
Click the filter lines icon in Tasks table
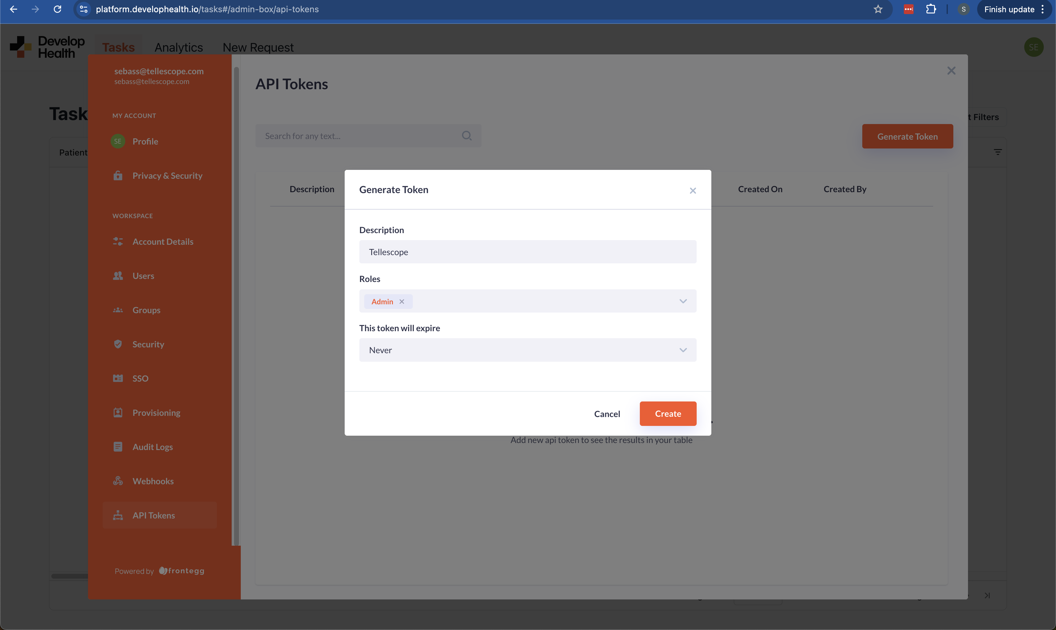(x=997, y=152)
